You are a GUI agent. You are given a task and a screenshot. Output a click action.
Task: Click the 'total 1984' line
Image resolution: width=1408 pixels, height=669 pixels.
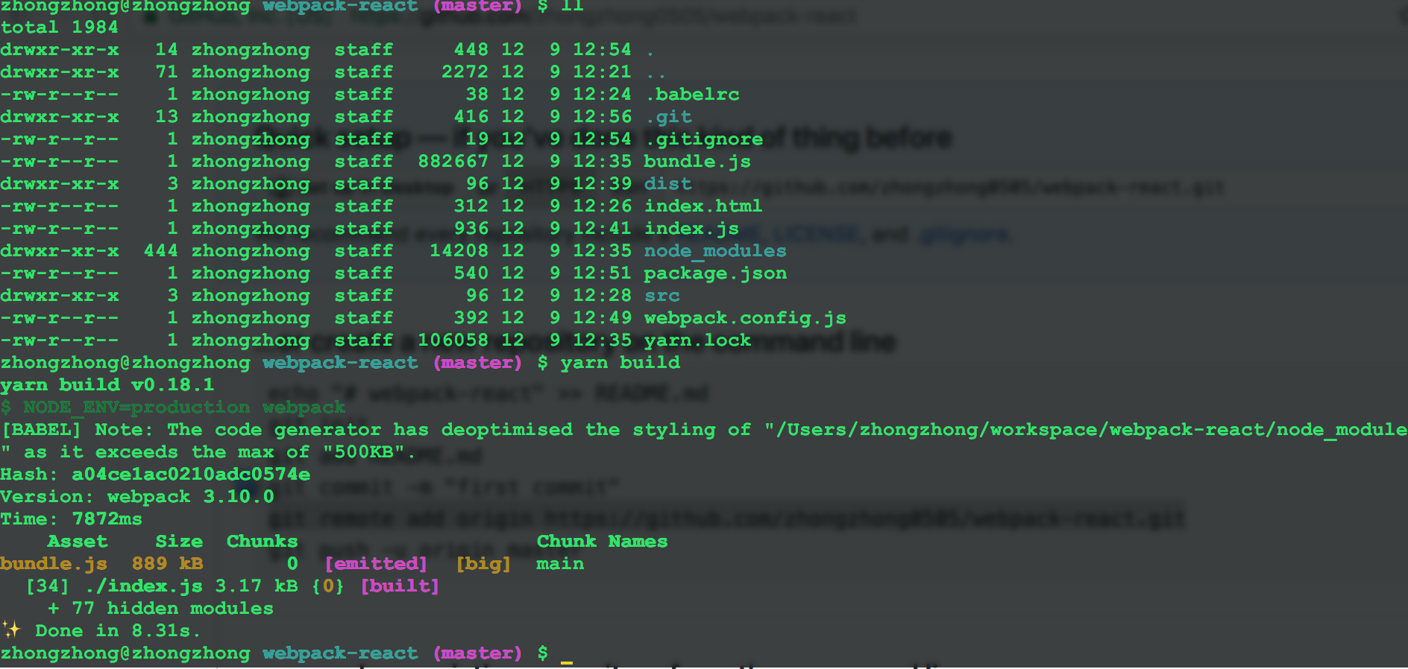tap(60, 28)
